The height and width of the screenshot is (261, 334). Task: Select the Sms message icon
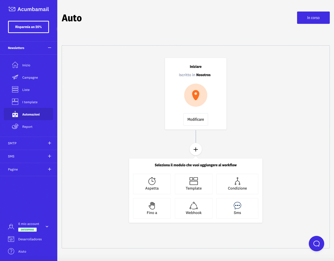(x=237, y=205)
